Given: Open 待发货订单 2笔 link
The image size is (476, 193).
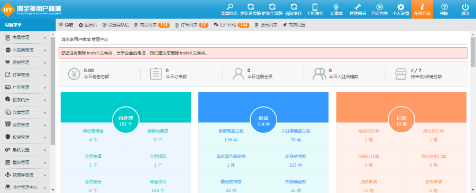Looking at the screenshot, I should point(369,136).
